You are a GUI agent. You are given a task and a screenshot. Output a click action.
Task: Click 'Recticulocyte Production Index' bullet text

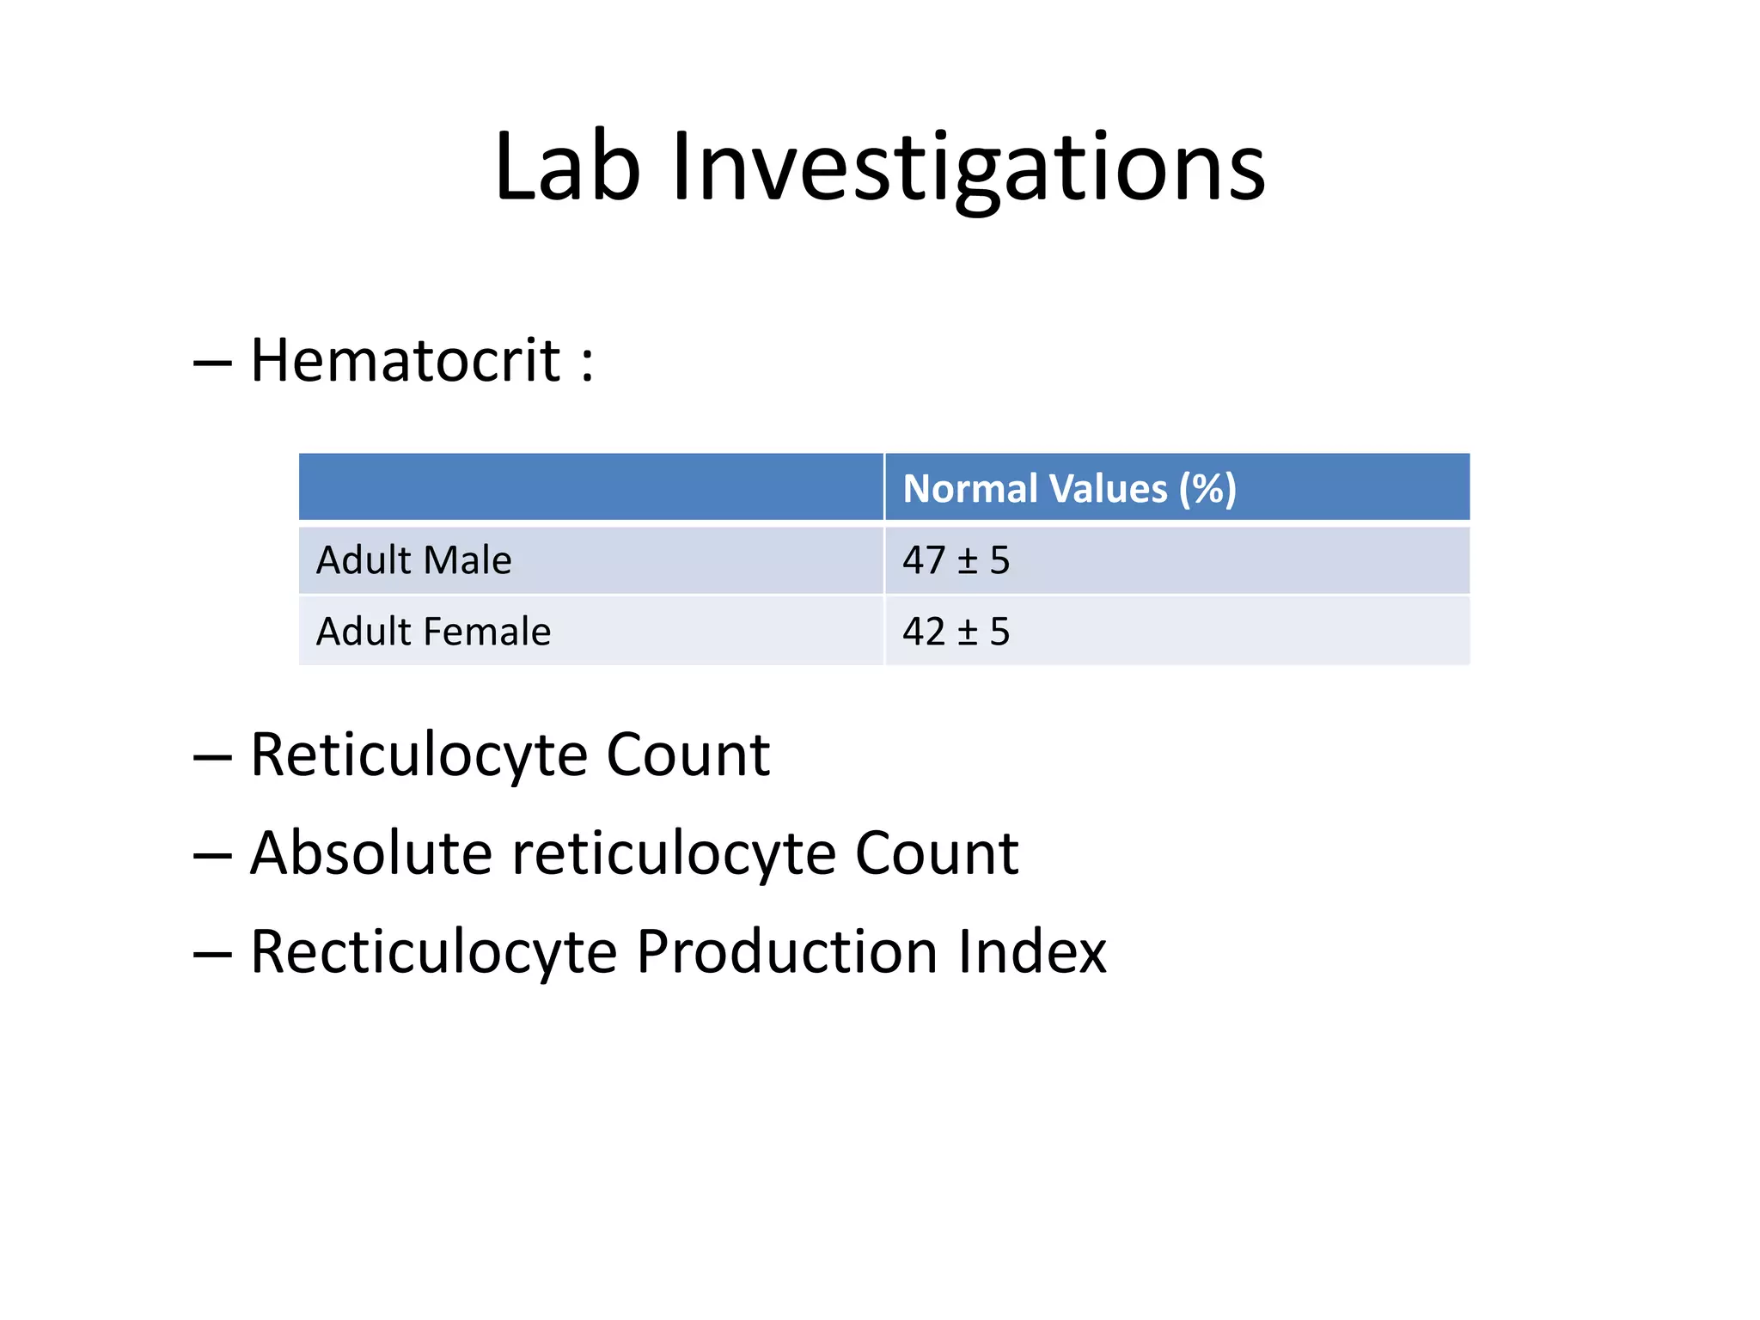click(677, 952)
